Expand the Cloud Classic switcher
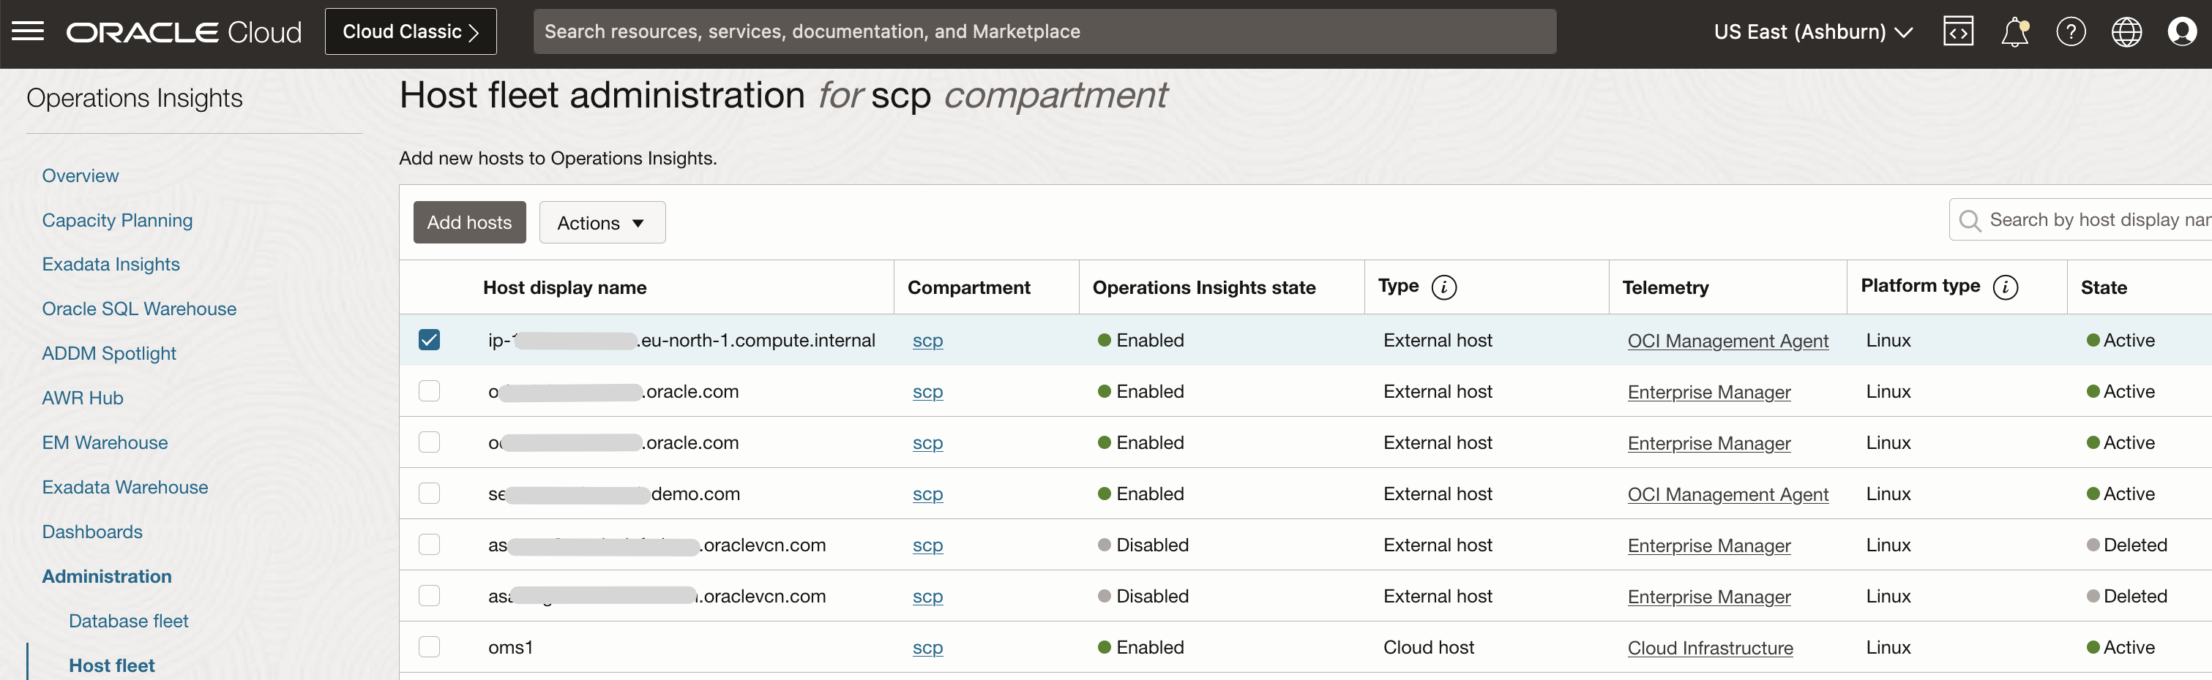This screenshot has height=680, width=2212. point(411,31)
